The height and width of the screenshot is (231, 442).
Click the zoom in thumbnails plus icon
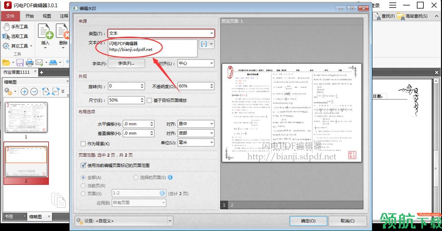click(24, 92)
